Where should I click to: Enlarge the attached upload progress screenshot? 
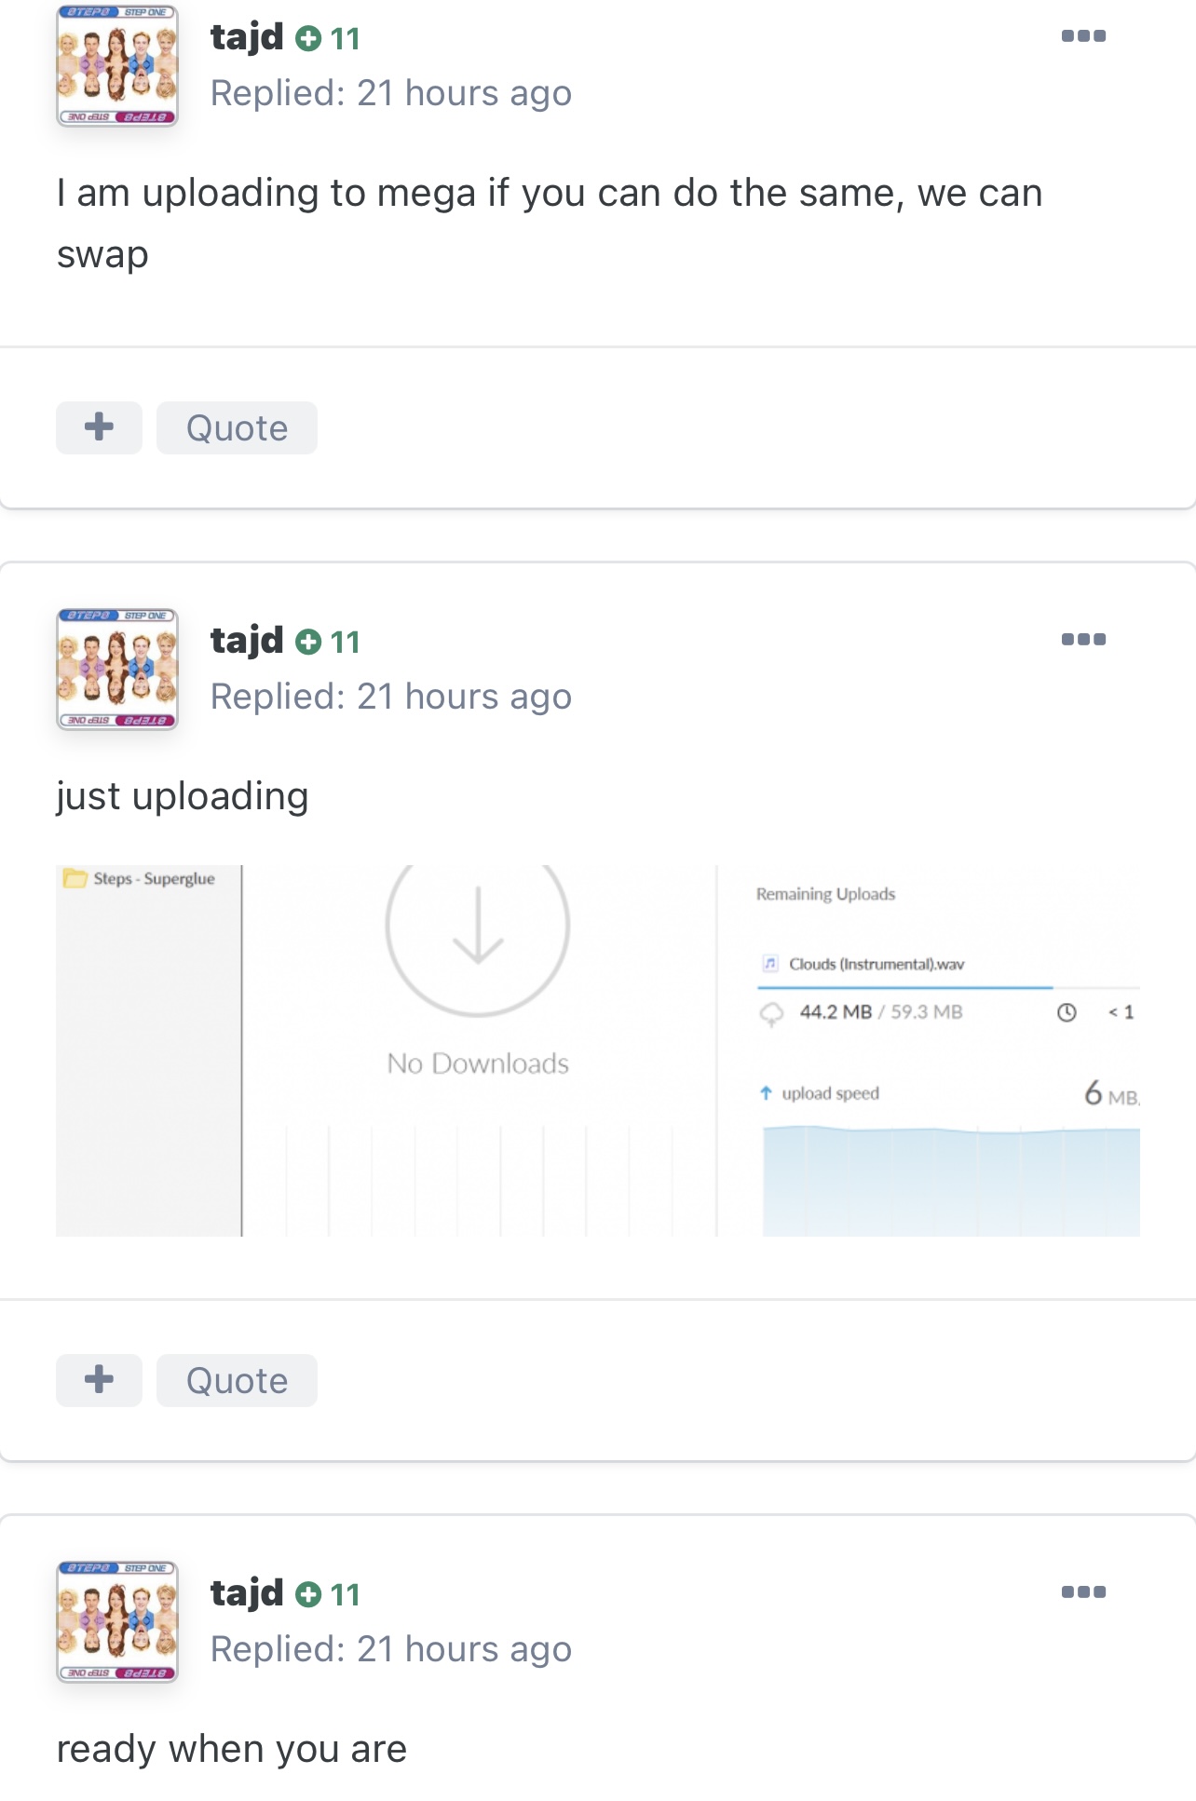597,1050
